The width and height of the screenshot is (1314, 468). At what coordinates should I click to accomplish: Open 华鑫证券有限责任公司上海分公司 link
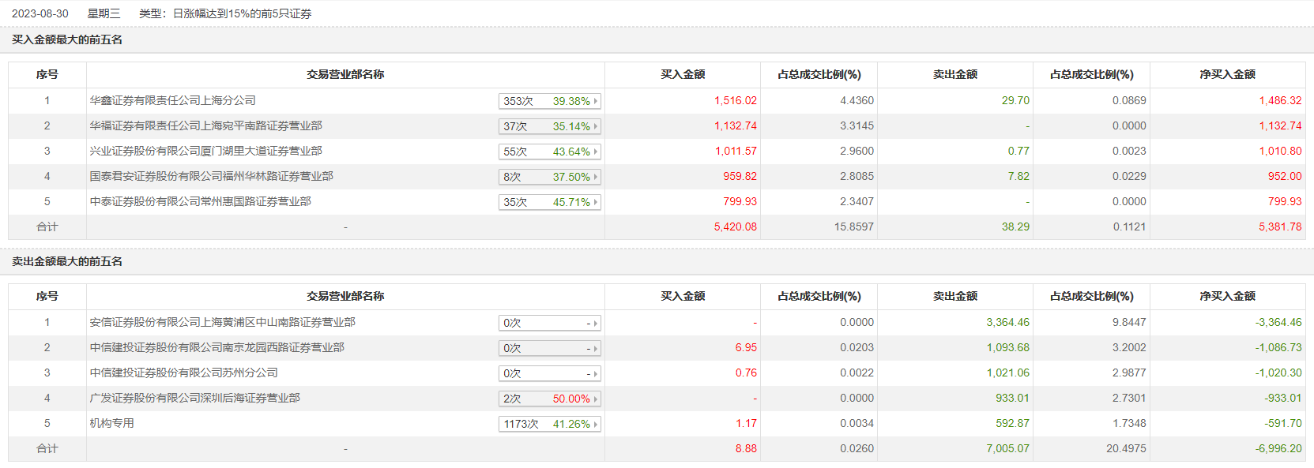[172, 100]
